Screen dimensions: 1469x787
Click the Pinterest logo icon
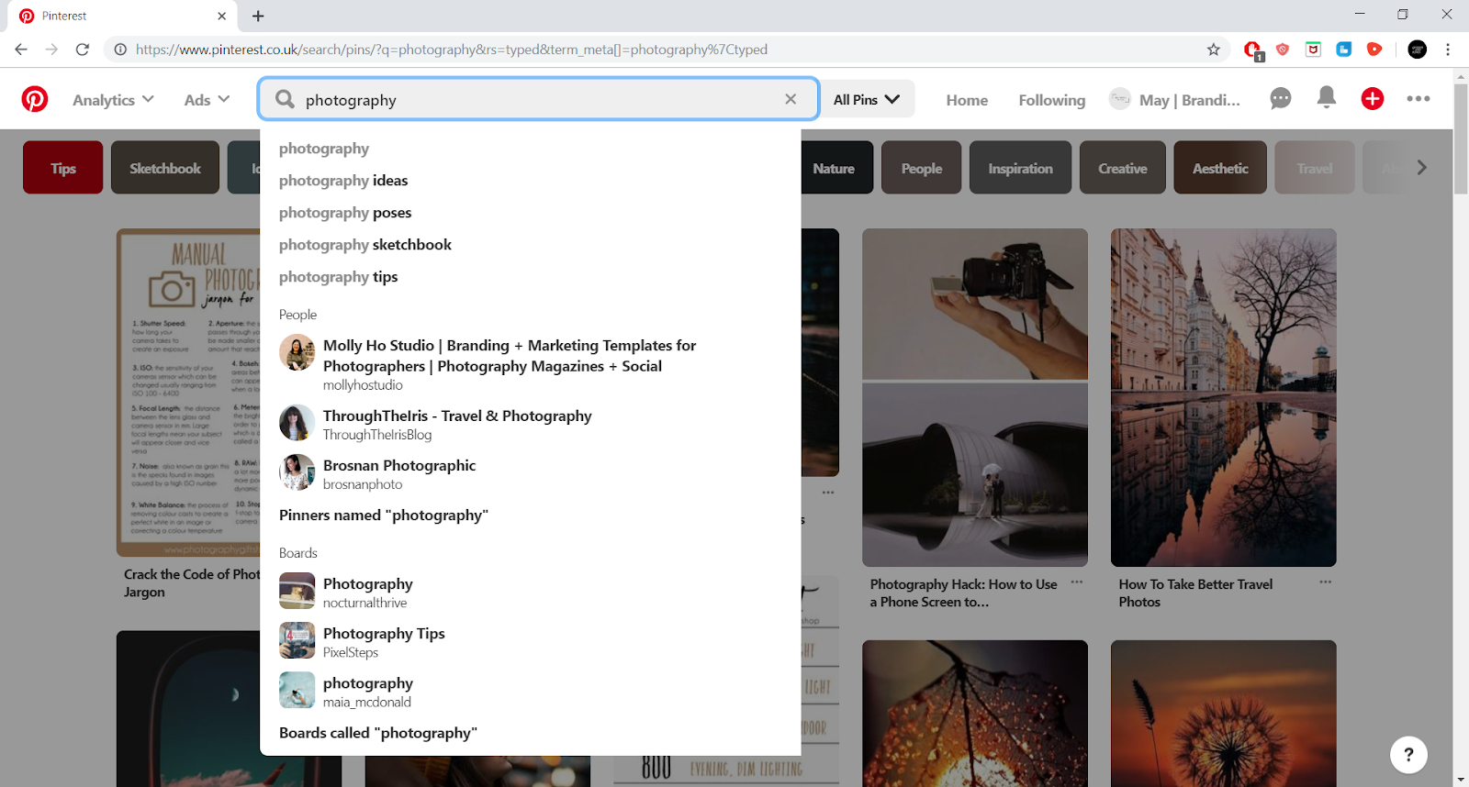tap(35, 99)
